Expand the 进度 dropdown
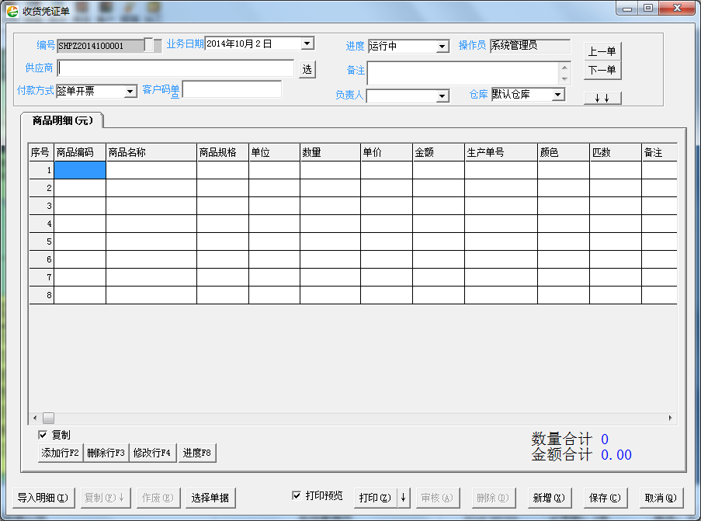Image resolution: width=701 pixels, height=521 pixels. point(442,46)
